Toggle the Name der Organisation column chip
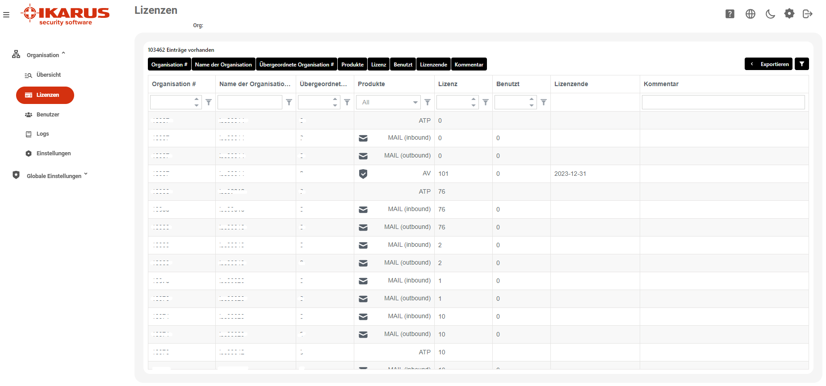This screenshot has width=826, height=386. tap(223, 64)
